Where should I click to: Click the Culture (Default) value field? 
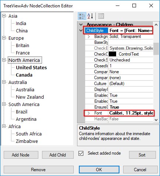tap(131, 84)
